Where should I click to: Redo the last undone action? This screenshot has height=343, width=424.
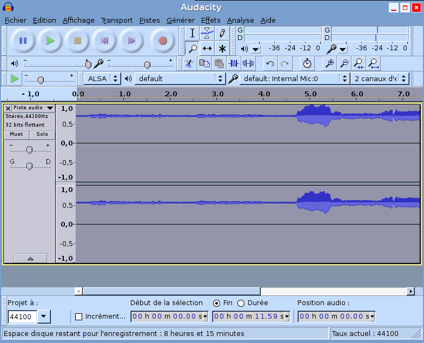pyautogui.click(x=284, y=64)
